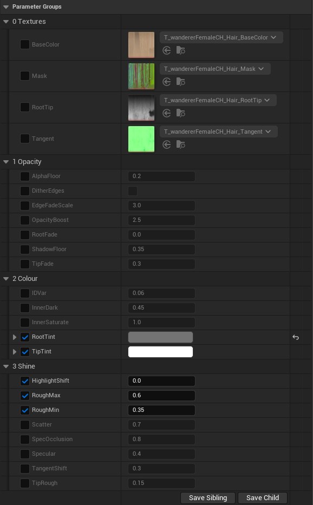Uncheck the RoughMin override checkbox

(x=25, y=410)
